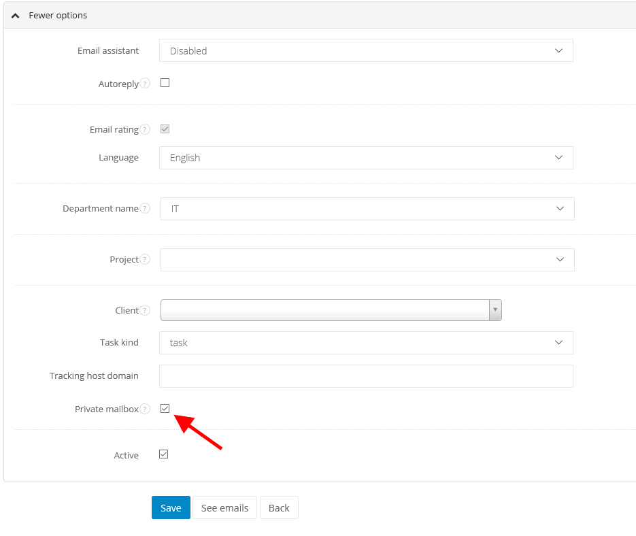Open the Language dropdown showing English
Viewport: 636px width, 536px height.
click(x=366, y=158)
